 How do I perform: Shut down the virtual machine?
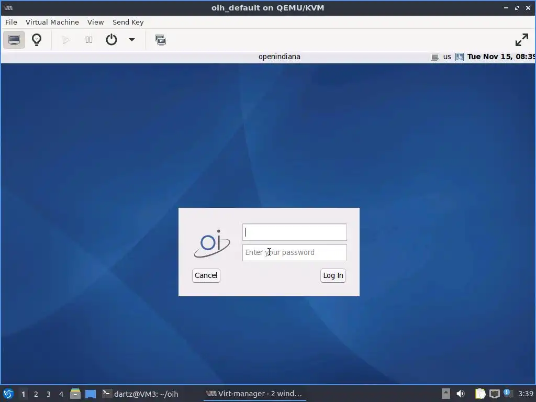[111, 40]
